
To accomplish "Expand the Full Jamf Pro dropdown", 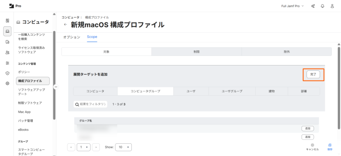I will pos(292,6).
